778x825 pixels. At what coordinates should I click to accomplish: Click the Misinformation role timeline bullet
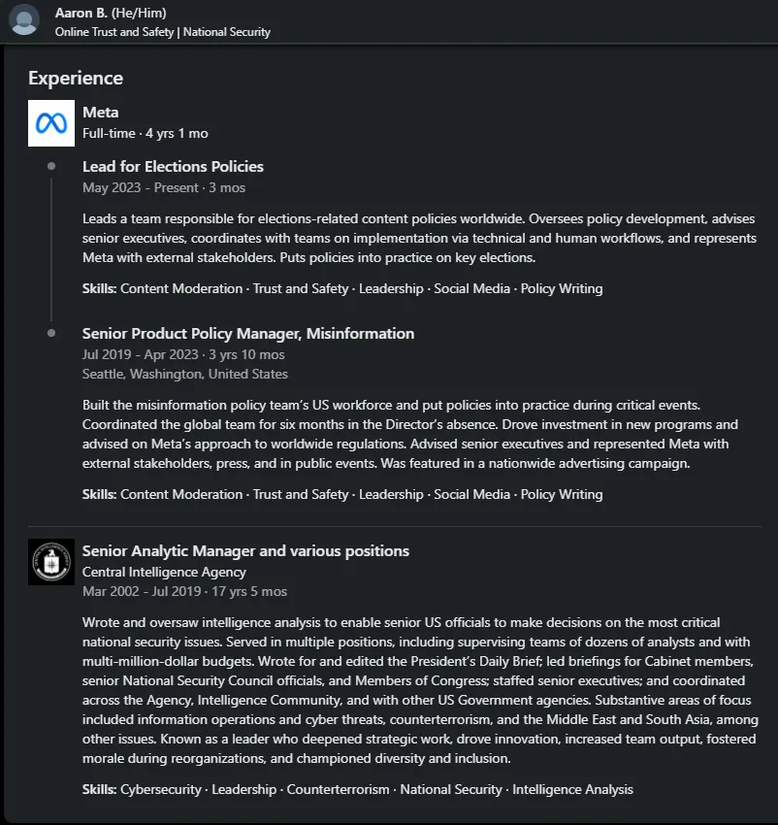point(51,333)
